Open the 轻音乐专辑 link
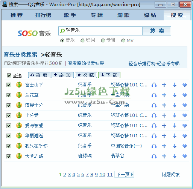Viewport: 193px width, 189px height. click(168, 64)
